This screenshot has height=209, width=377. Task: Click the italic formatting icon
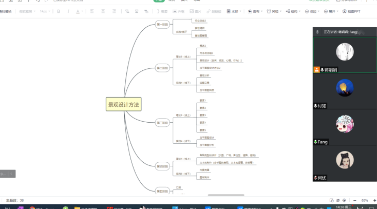pos(68,11)
